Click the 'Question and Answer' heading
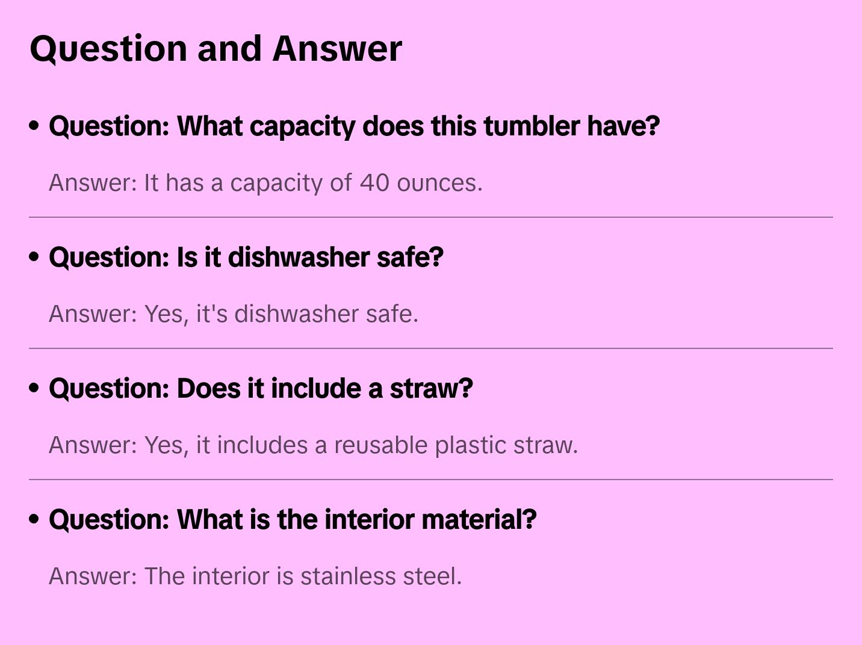 (215, 48)
